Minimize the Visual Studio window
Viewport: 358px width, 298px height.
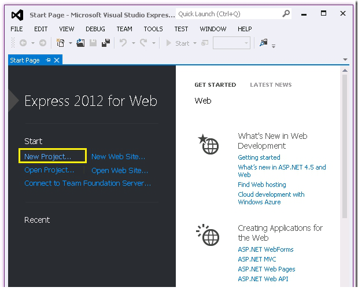click(304, 14)
